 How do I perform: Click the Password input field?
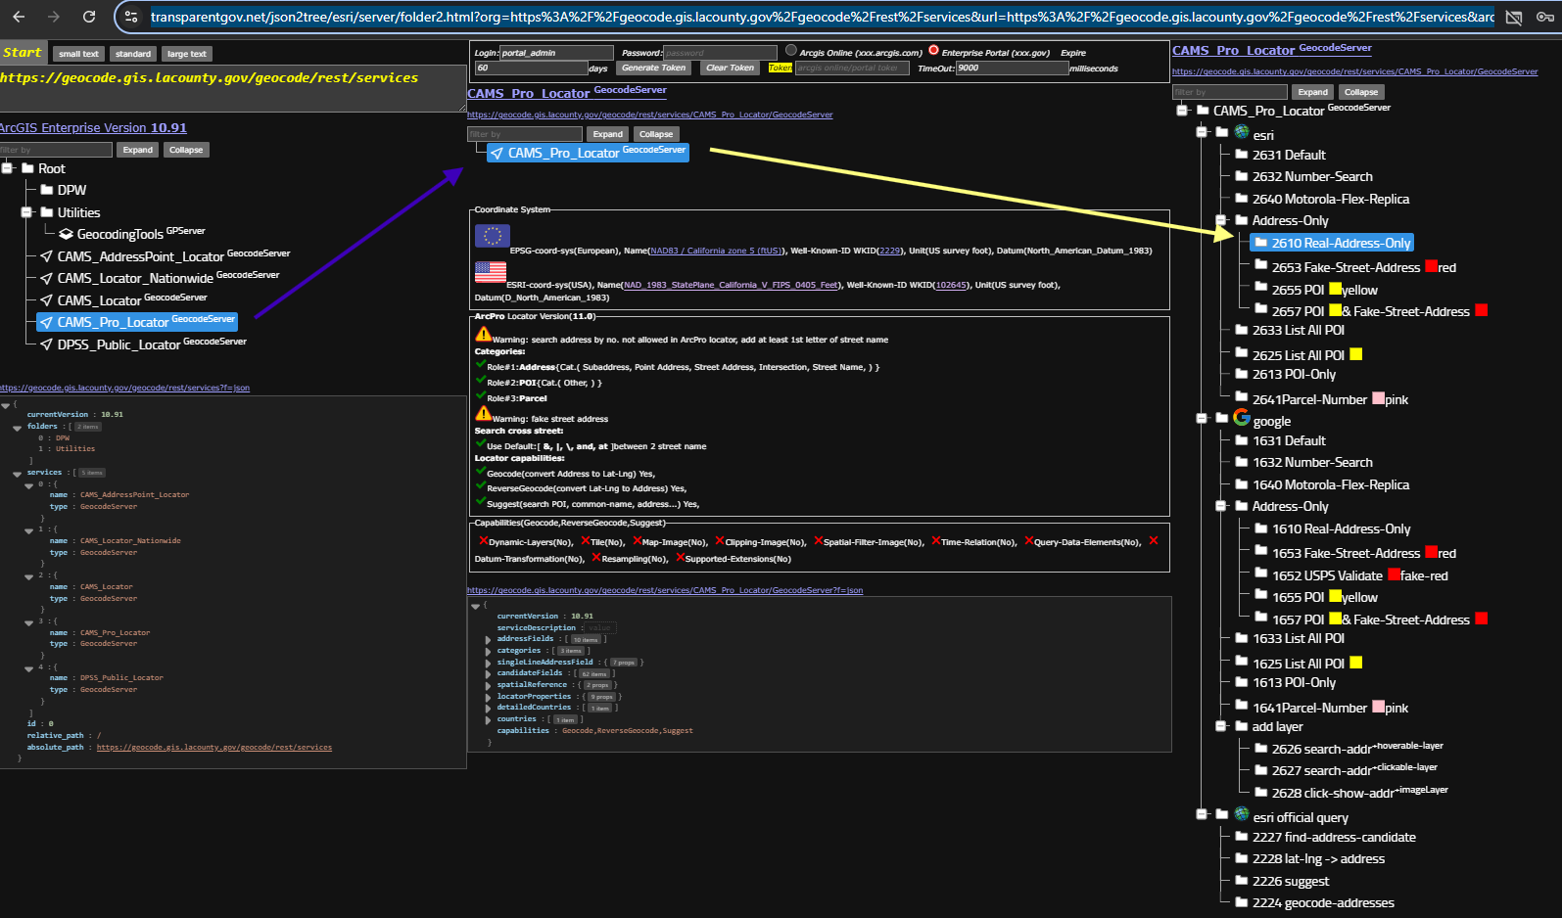point(720,53)
